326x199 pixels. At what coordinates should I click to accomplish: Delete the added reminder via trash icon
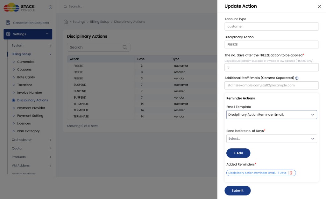291,173
